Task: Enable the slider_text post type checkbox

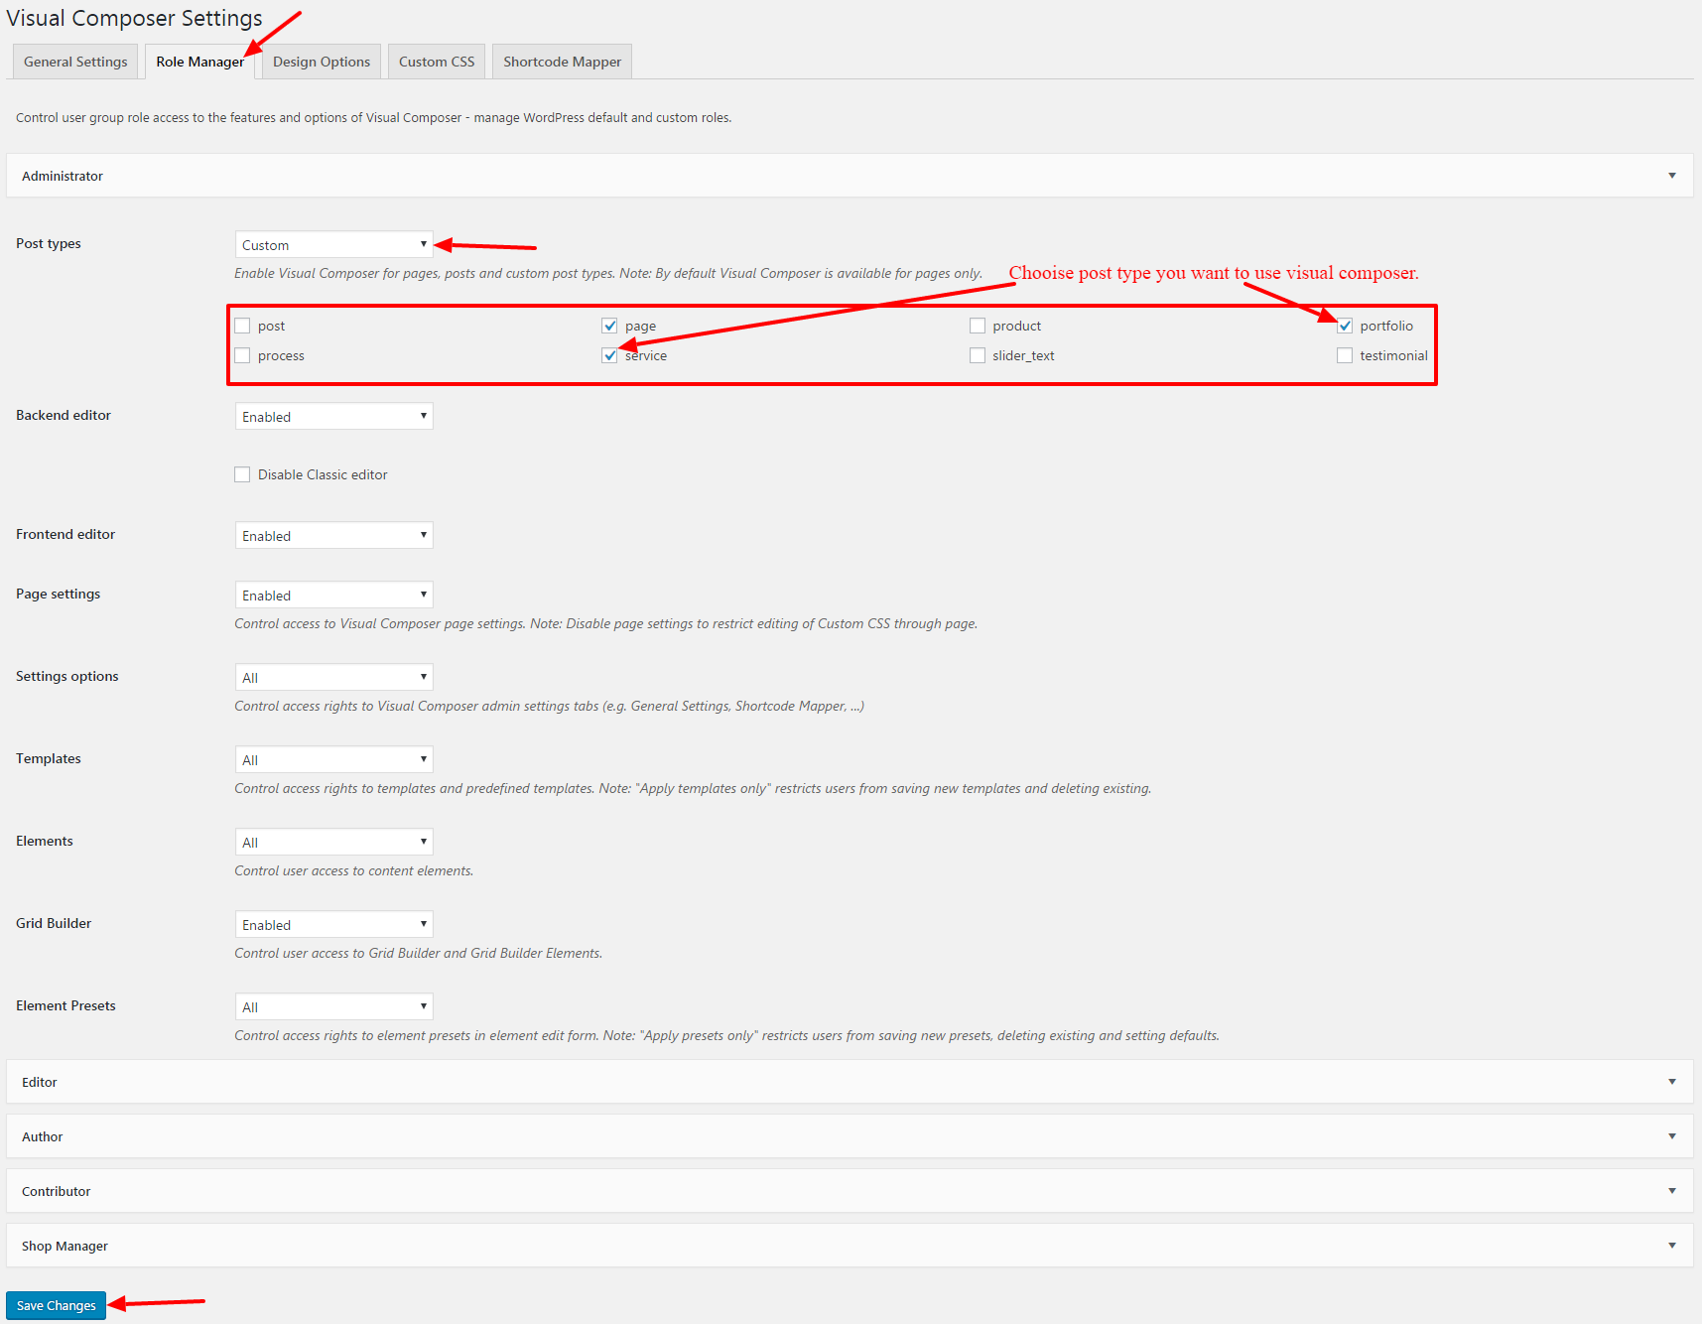Action: (x=978, y=355)
